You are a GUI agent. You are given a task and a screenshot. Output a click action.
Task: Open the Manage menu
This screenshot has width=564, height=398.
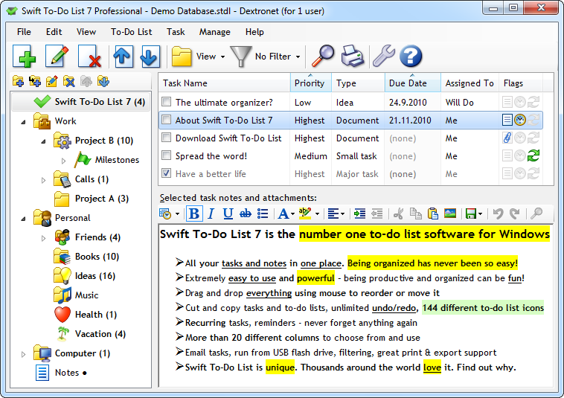214,32
